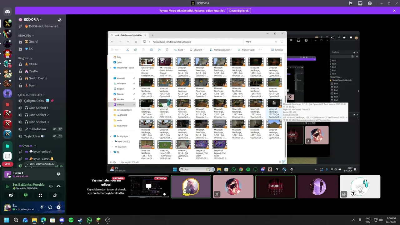Collapse the ÇITIR SOHBETLER category
The width and height of the screenshot is (400, 225).
click(x=32, y=95)
